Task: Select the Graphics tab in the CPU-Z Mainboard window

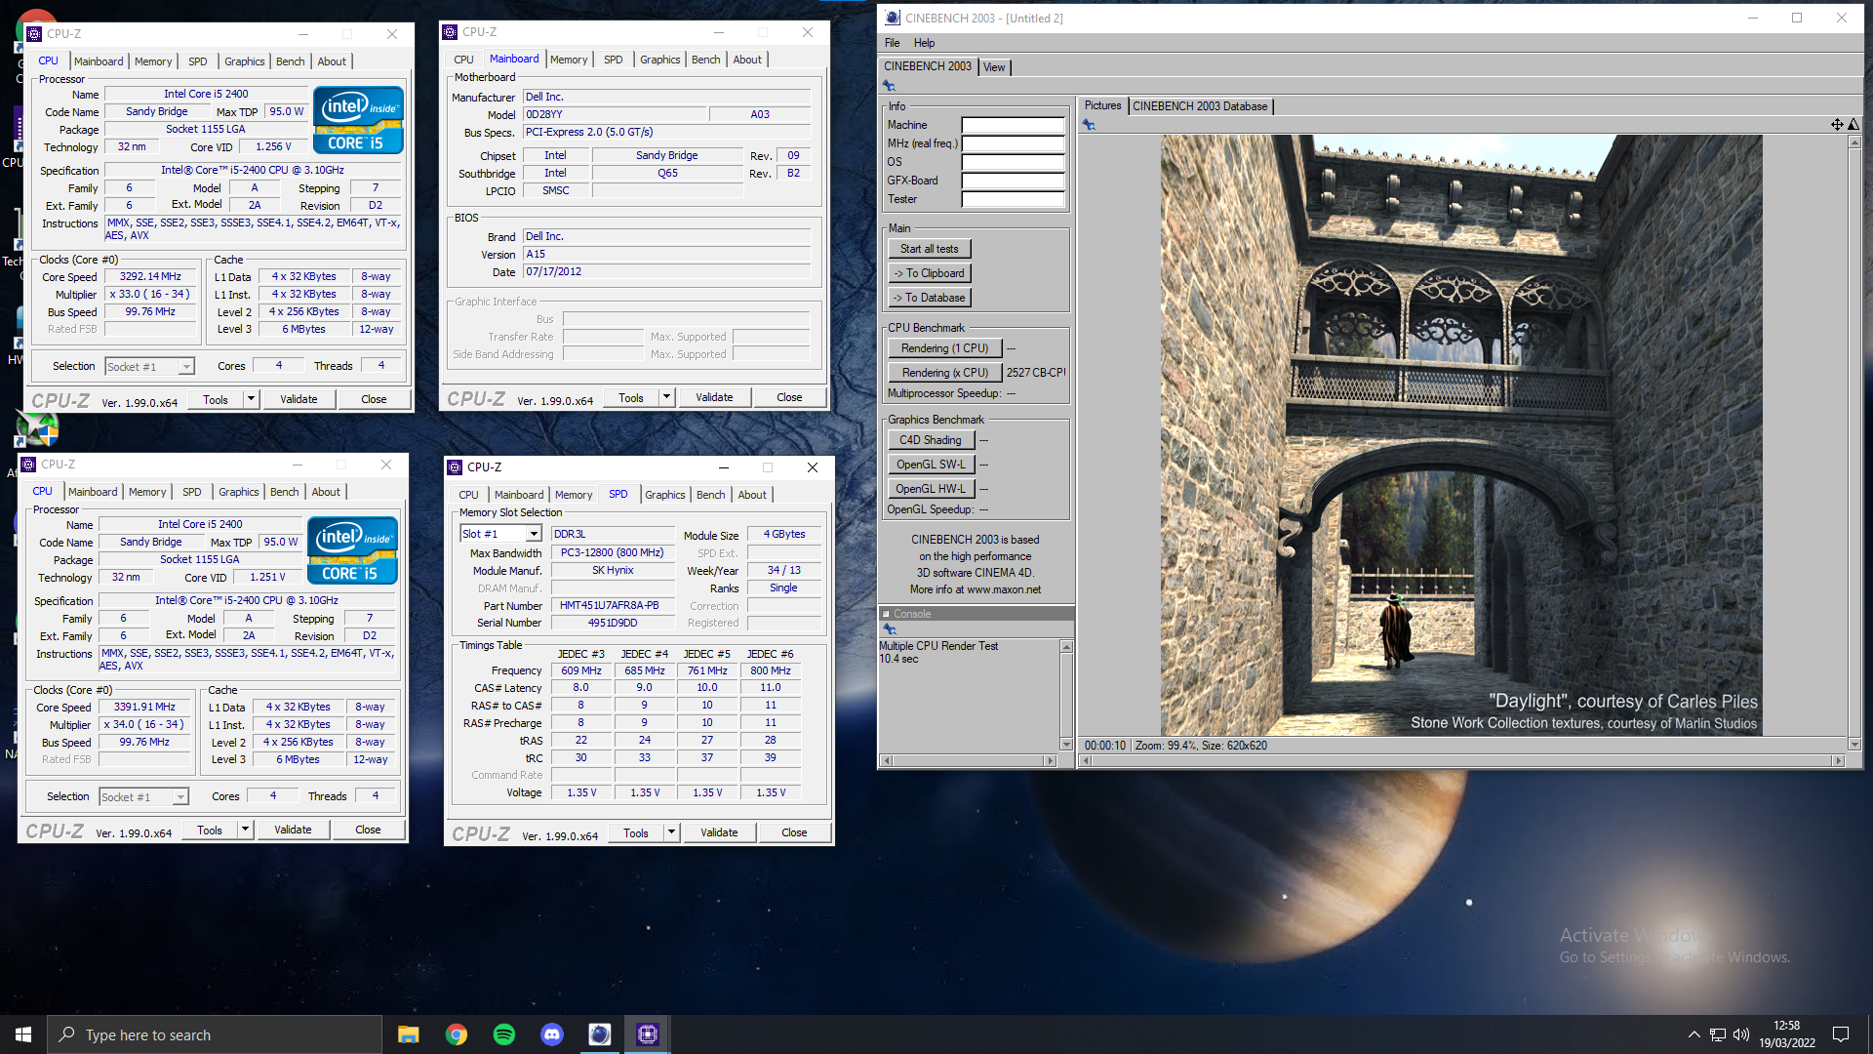Action: tap(660, 60)
